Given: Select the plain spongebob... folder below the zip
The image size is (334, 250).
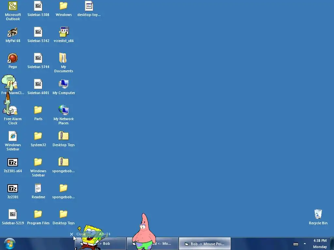Looking at the screenshot, I should [64, 188].
